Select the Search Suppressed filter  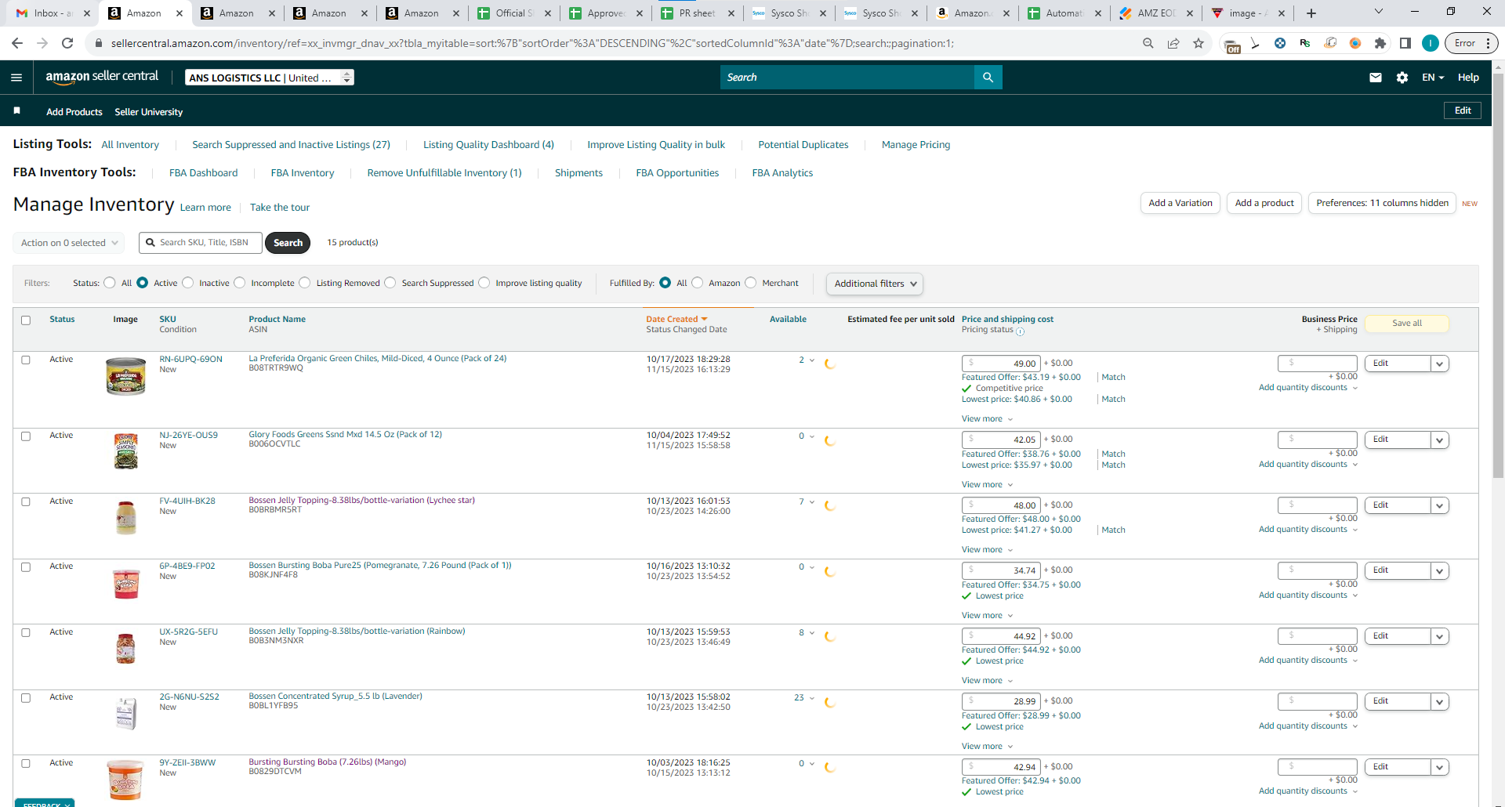pos(390,283)
